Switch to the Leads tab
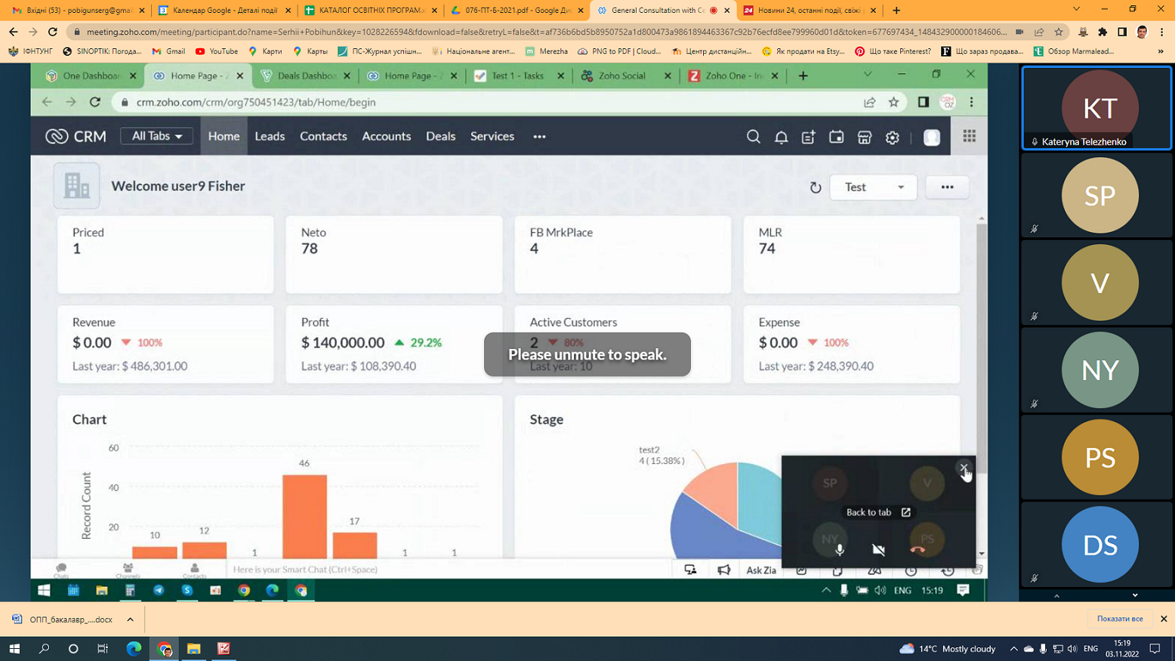Image resolution: width=1175 pixels, height=661 pixels. click(270, 136)
